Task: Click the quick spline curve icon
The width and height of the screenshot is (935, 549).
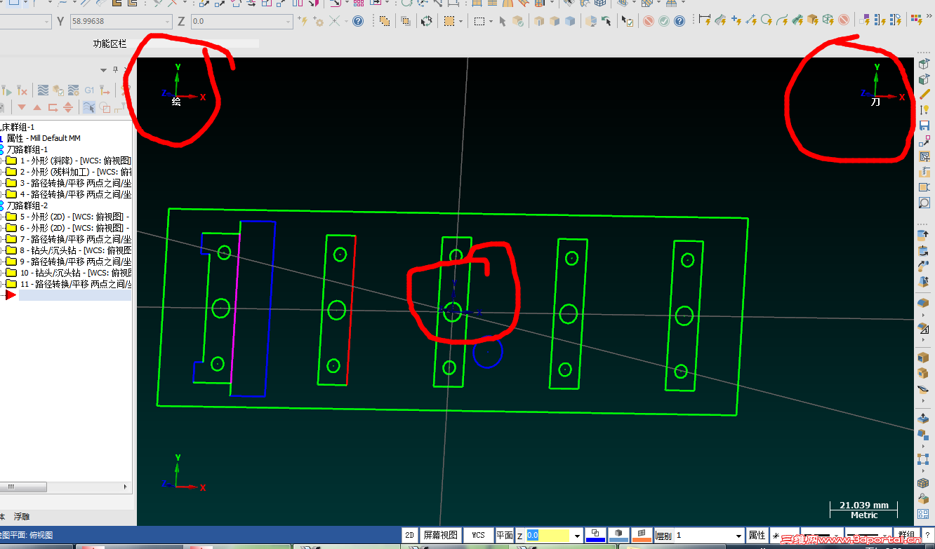Action: tap(782, 20)
